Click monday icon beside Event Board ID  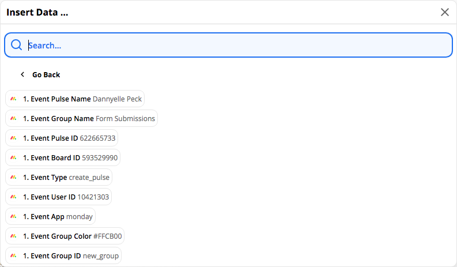[13, 157]
